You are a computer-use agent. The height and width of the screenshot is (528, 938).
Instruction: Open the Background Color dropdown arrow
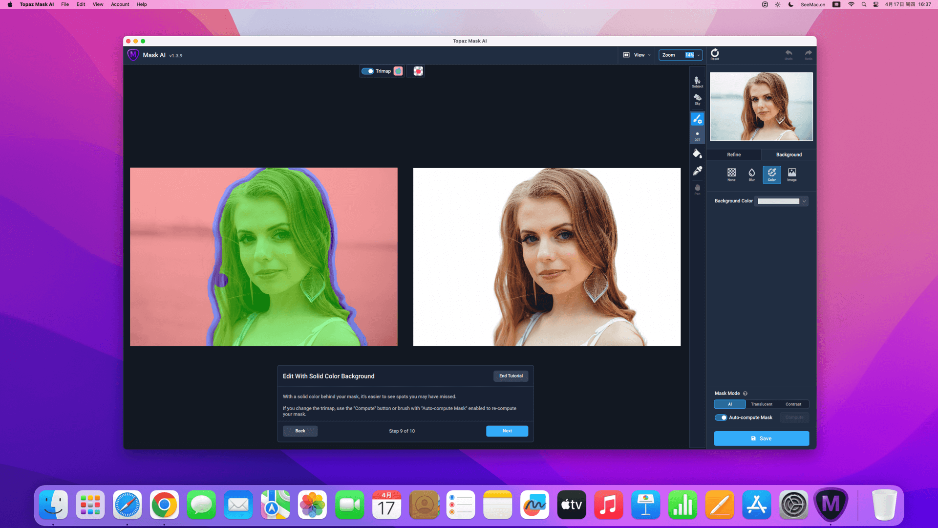click(804, 201)
